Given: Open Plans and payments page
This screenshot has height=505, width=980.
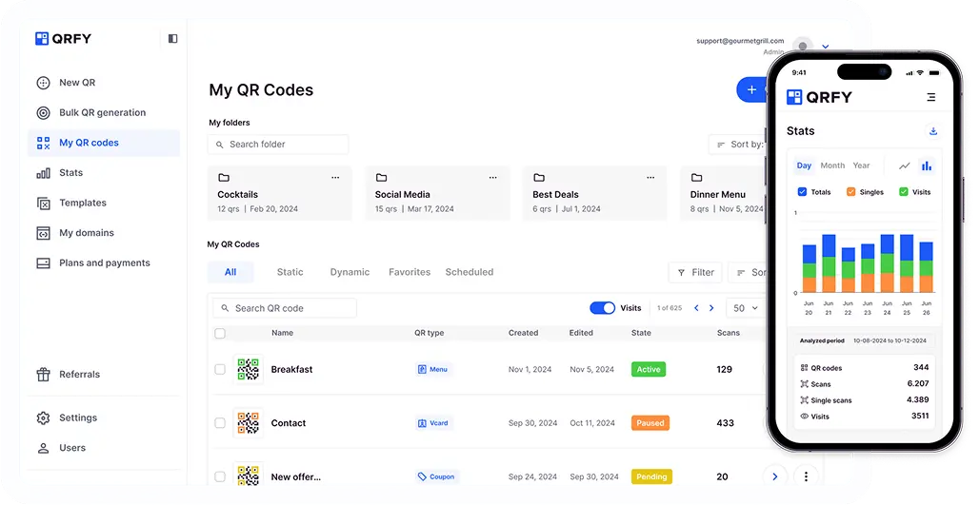Looking at the screenshot, I should point(104,262).
